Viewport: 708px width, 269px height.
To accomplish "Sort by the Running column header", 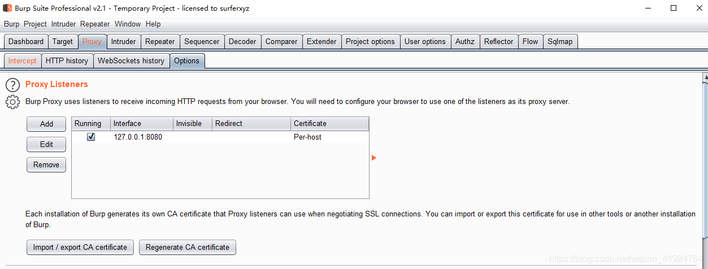I will pyautogui.click(x=91, y=123).
